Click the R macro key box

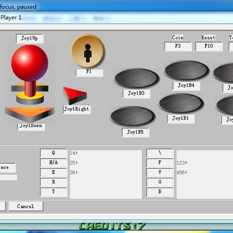point(53,182)
